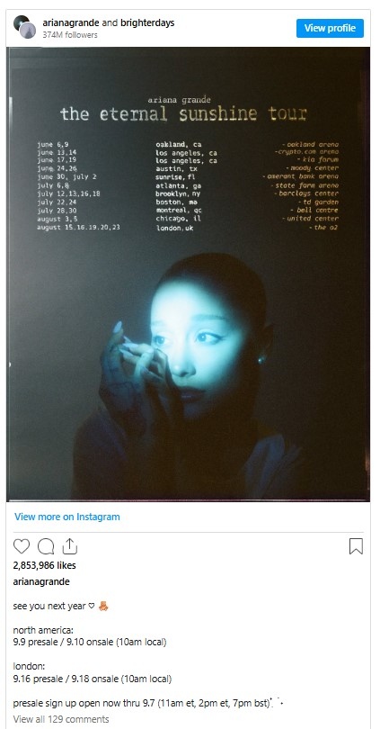Click the View profile button

pos(330,28)
